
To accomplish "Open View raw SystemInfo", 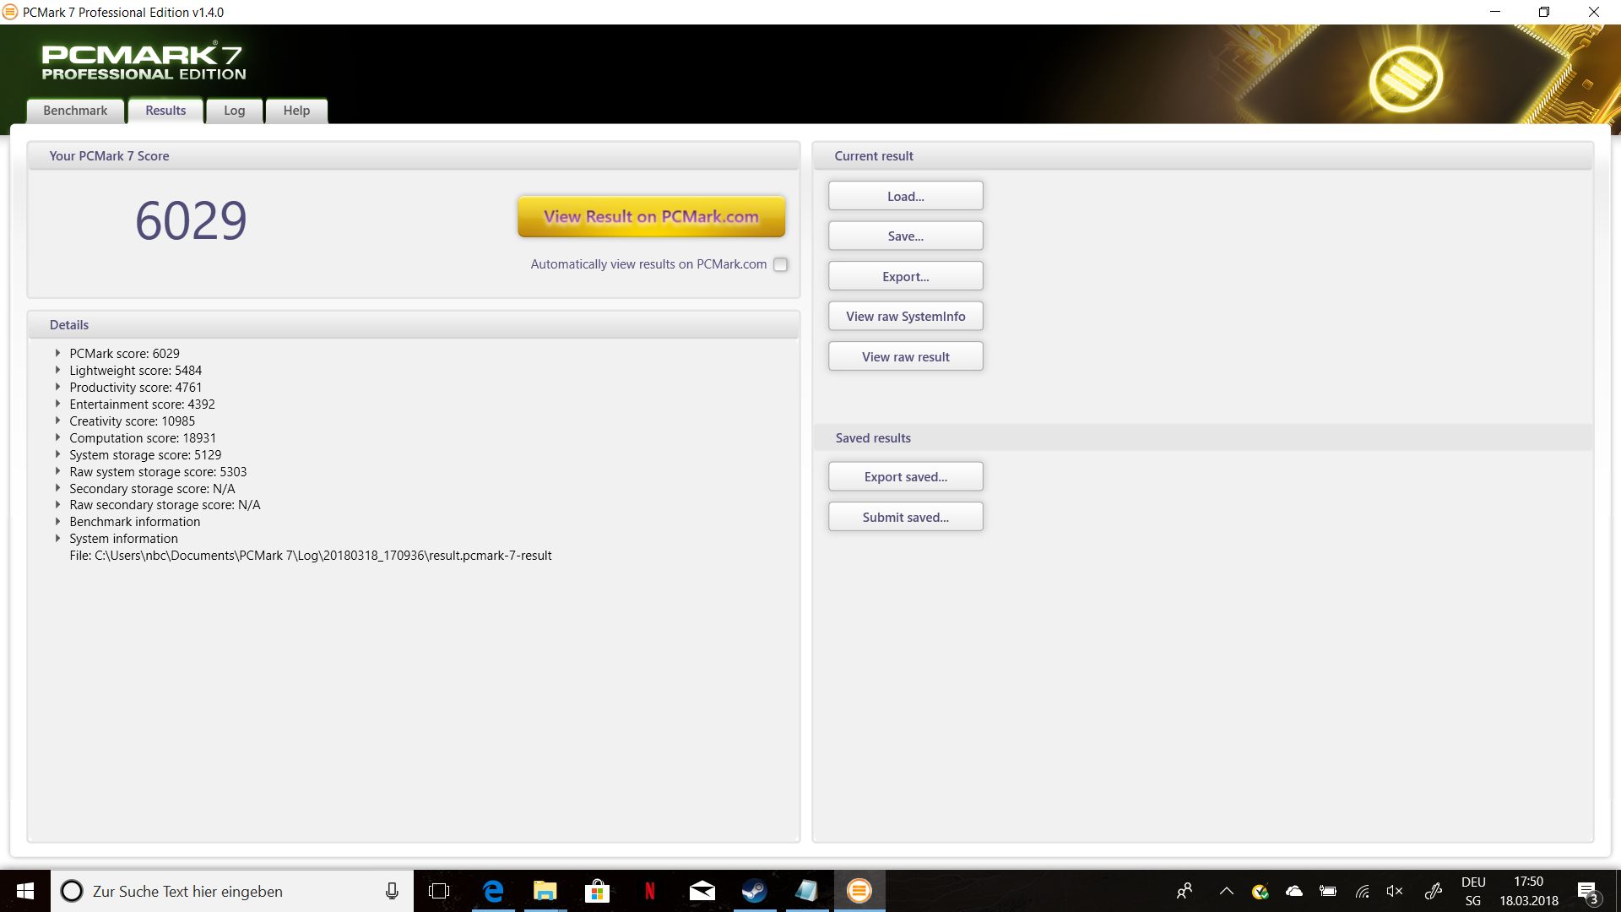I will [905, 316].
